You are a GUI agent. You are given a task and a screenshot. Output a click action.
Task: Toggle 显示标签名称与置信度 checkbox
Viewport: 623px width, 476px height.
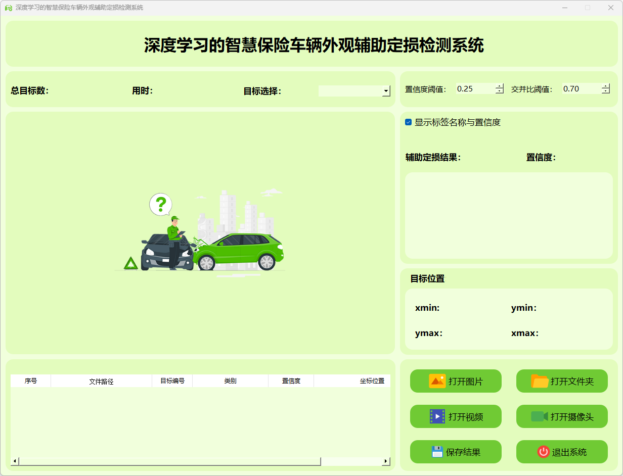409,122
